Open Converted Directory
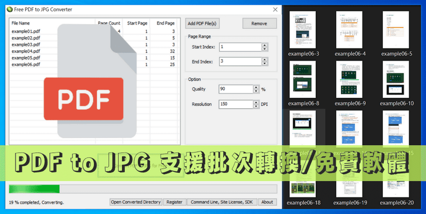Viewport: 426px width, 214px height. (136, 202)
